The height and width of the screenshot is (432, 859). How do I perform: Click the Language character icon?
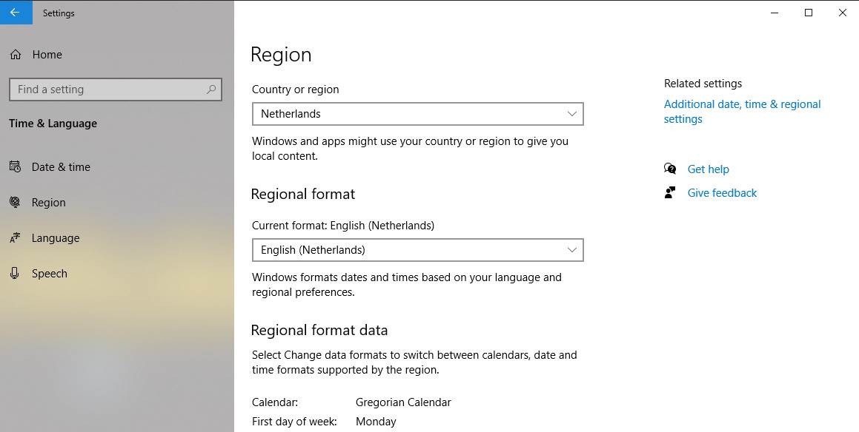click(x=15, y=238)
